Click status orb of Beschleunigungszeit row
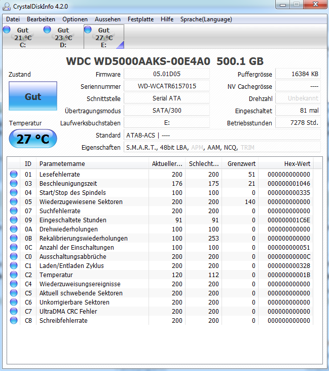This screenshot has height=371, width=329. tap(14, 183)
